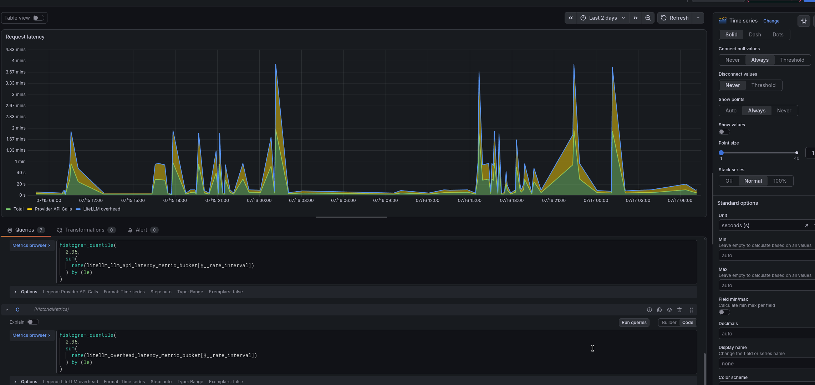The width and height of the screenshot is (815, 385).
Task: Hide query G with eye icon
Action: [x=669, y=310]
